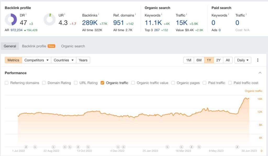Screen dimensions: 268x156
Task: Click the G marker above 22 Aug 2022
Action: 53,147
